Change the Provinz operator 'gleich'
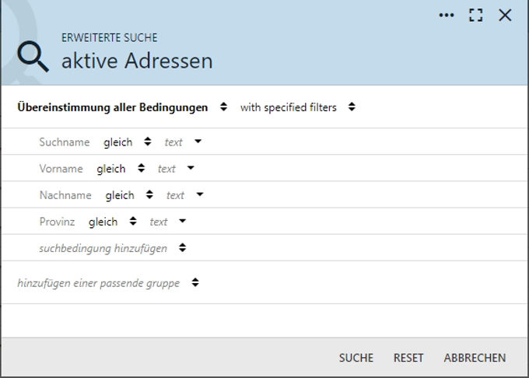Viewport: 529px width, 378px height. pyautogui.click(x=112, y=222)
